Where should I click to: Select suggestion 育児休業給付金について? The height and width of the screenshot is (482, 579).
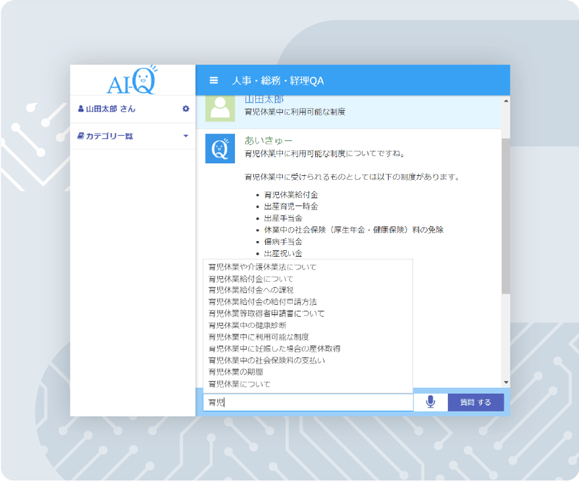point(251,279)
